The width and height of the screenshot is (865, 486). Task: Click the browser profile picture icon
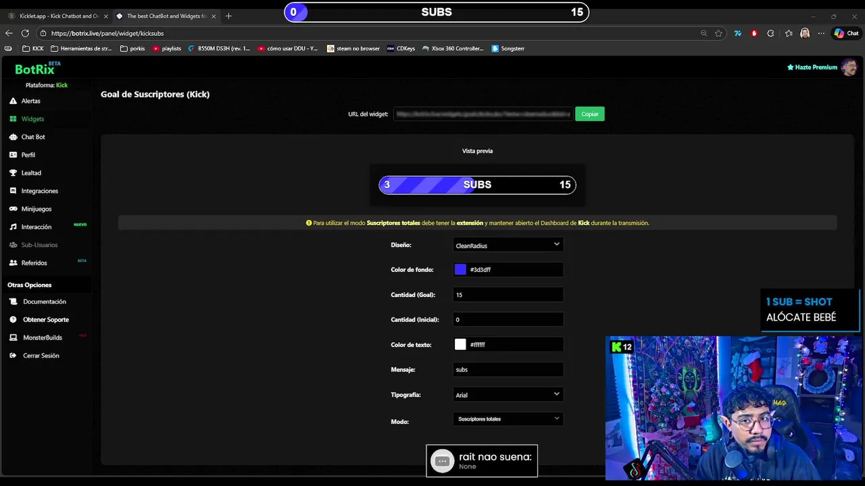point(805,33)
